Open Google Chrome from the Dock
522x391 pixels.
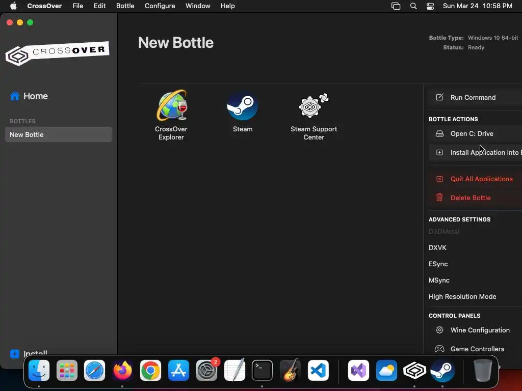tap(150, 371)
